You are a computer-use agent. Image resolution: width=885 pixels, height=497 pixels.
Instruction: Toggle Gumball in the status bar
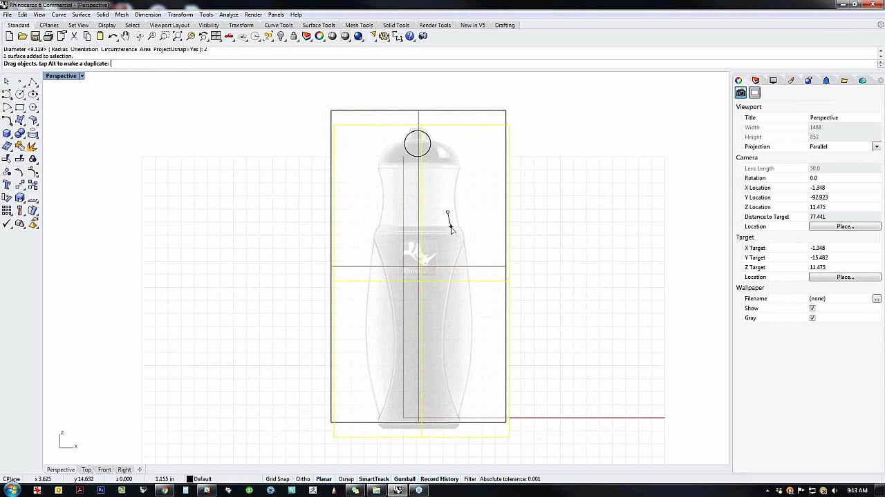404,479
